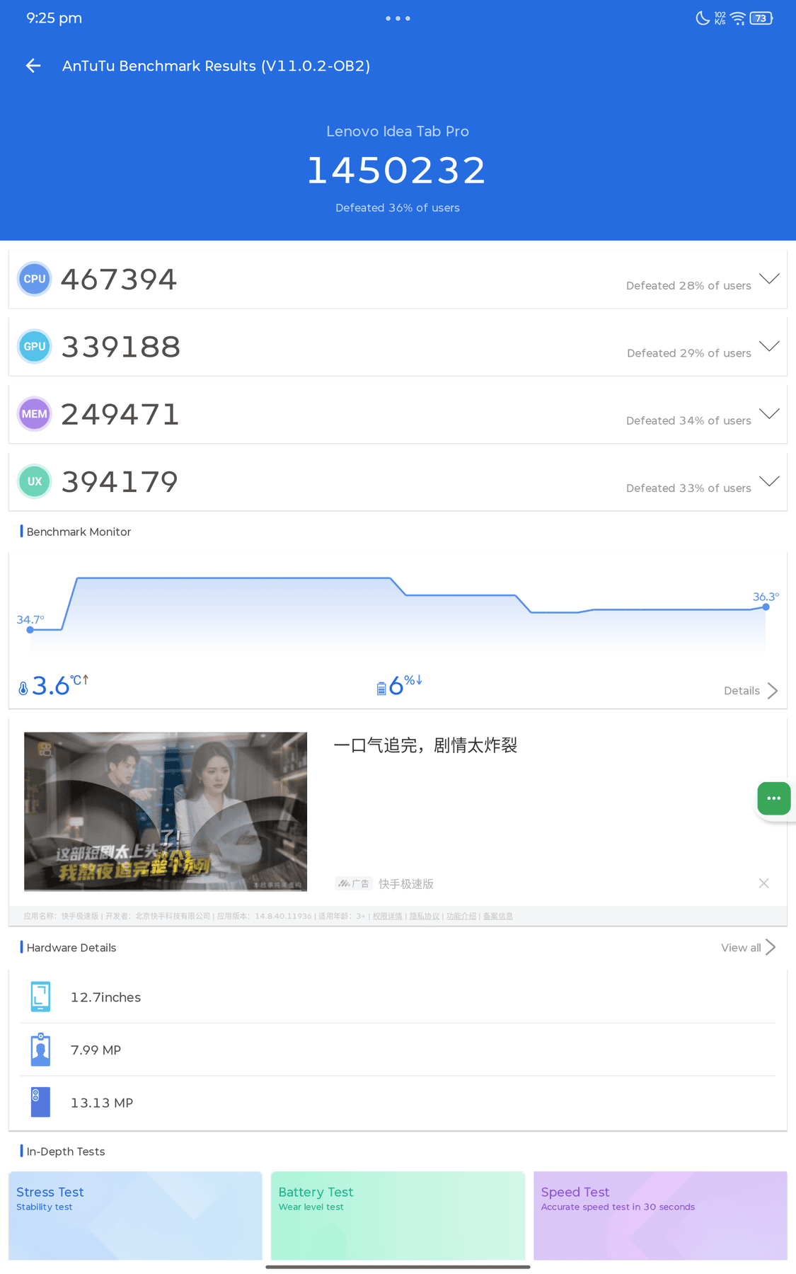This screenshot has width=796, height=1274.
Task: Tap the Lenovo Idea Tab Pro device name
Action: [x=398, y=132]
